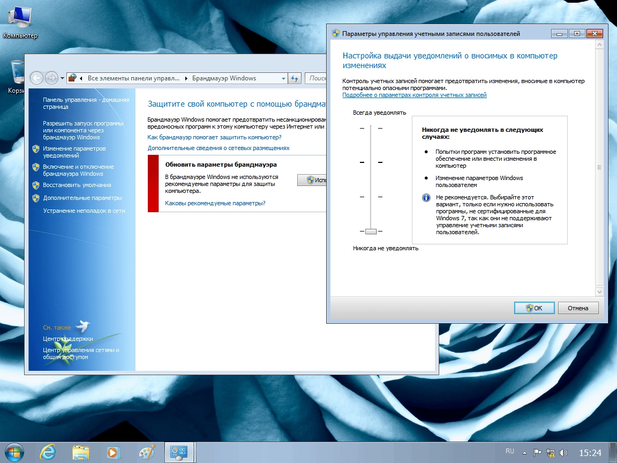Click shield icon beside 'Включение и отключение'
The image size is (617, 463).
pyautogui.click(x=36, y=167)
